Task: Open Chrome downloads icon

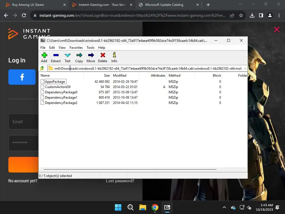Action: coord(252,16)
